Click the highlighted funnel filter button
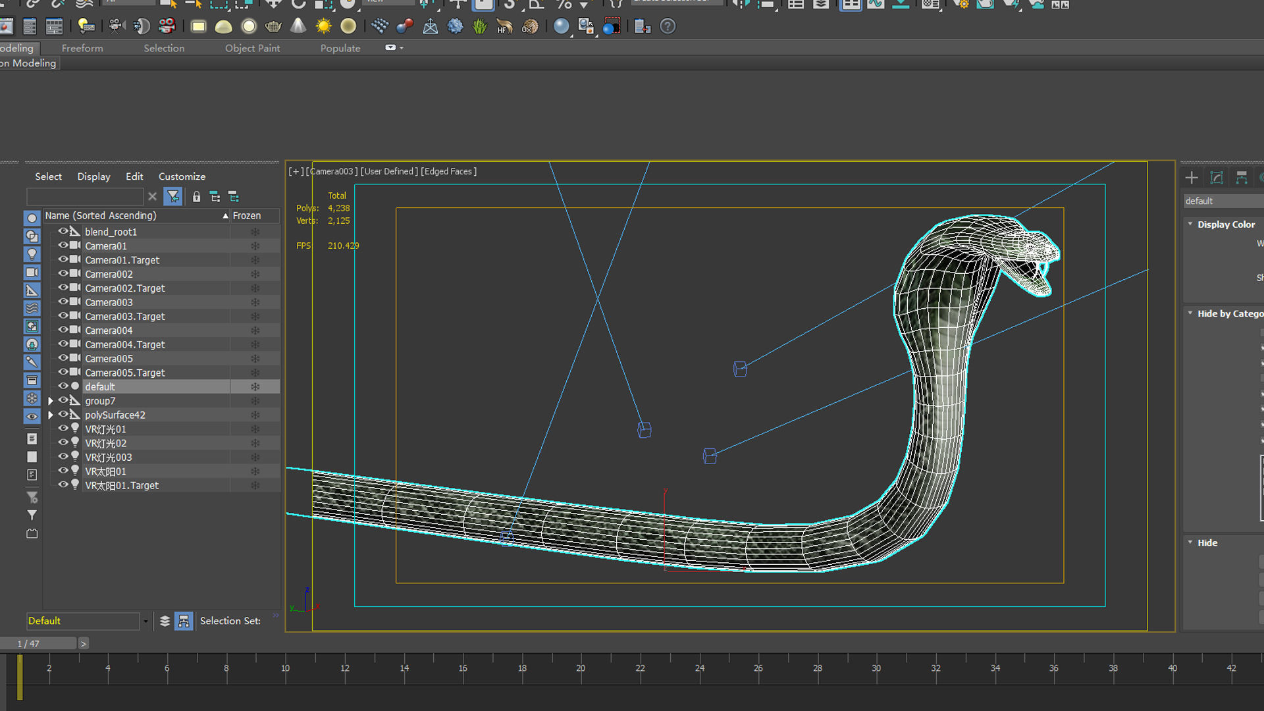 pyautogui.click(x=173, y=196)
